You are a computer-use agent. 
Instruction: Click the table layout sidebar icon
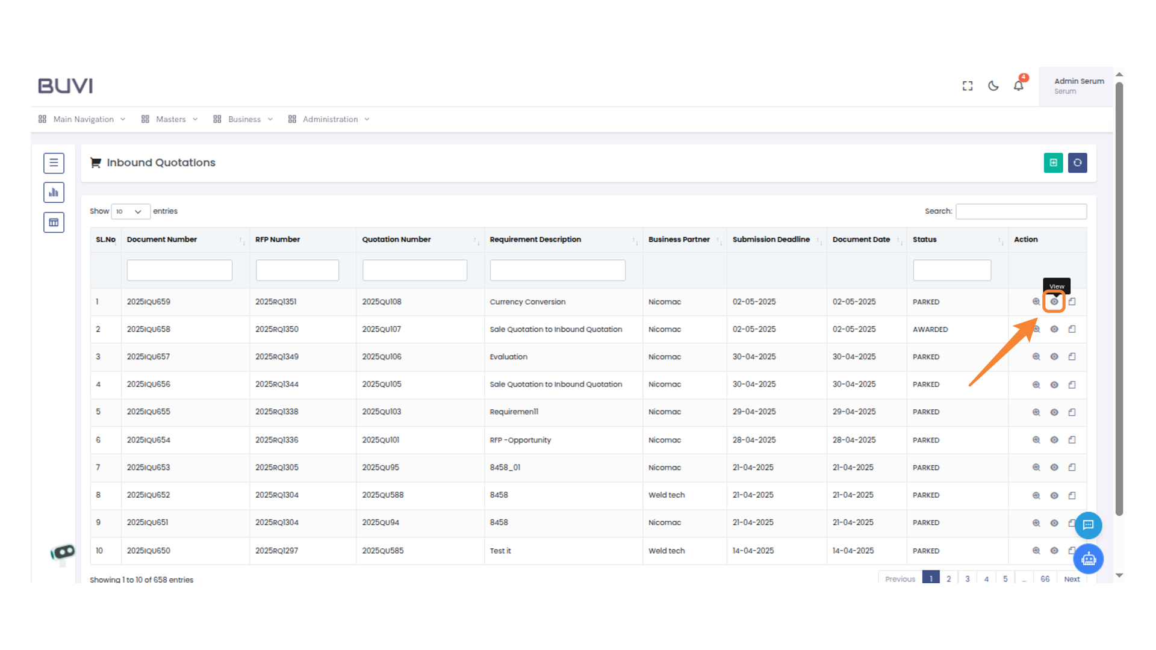point(54,223)
